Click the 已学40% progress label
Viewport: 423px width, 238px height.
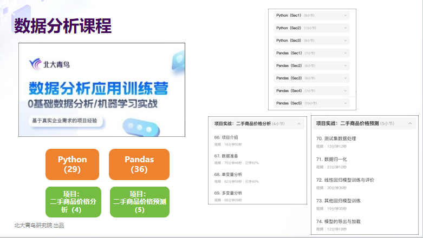pyautogui.click(x=252, y=182)
